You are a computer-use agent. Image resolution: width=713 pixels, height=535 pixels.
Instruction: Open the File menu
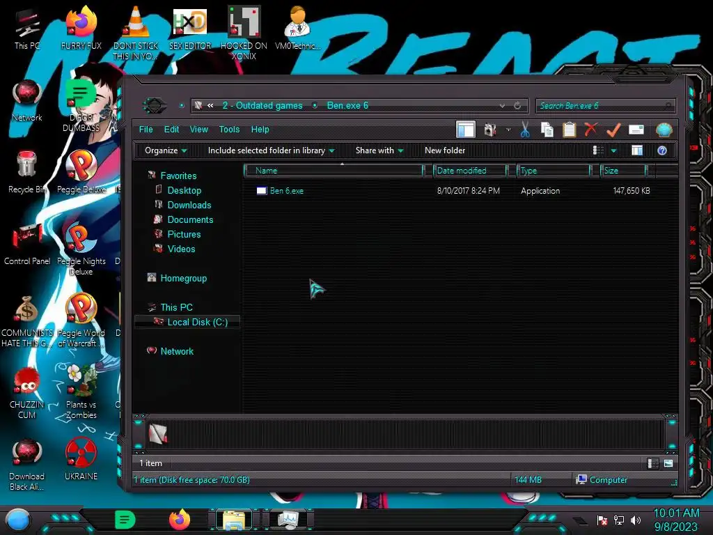click(146, 130)
